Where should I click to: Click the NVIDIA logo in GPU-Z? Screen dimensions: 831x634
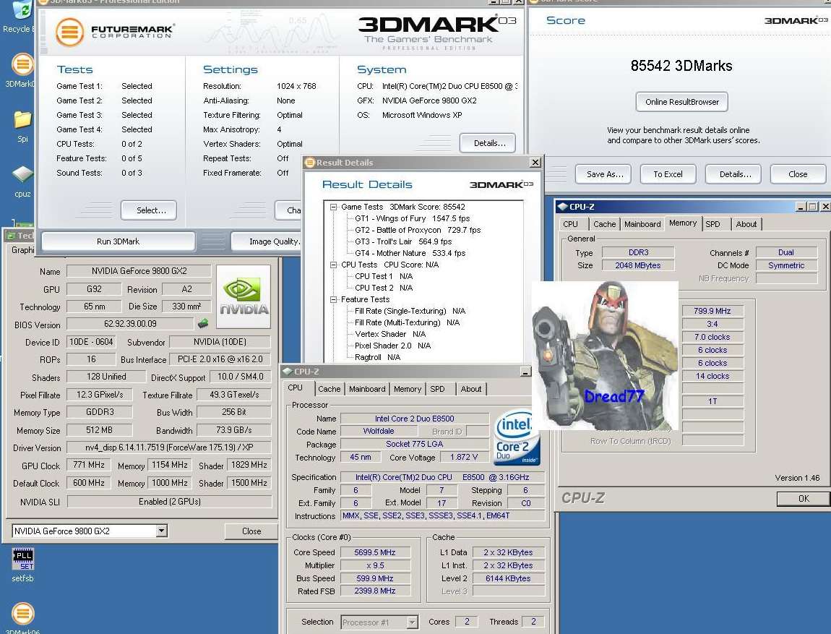pos(244,297)
